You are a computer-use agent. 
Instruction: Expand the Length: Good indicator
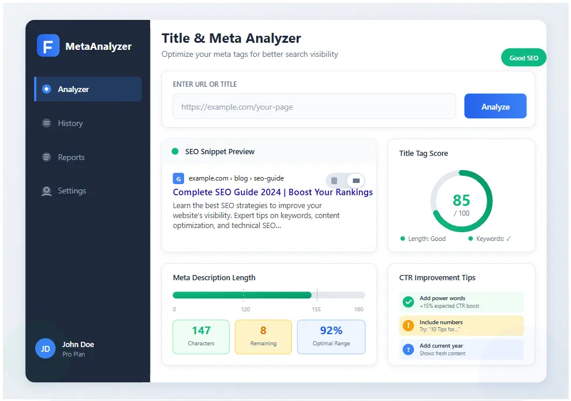click(426, 239)
